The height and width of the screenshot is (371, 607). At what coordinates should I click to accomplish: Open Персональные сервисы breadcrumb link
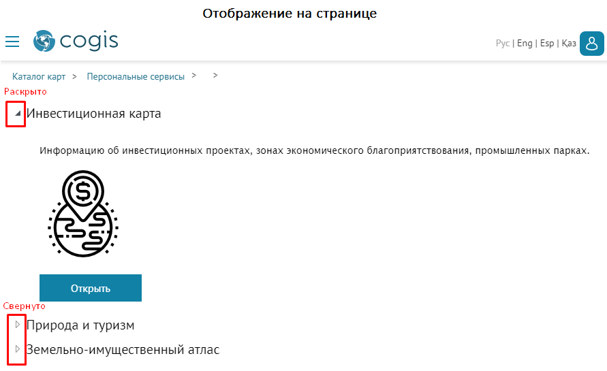click(136, 76)
